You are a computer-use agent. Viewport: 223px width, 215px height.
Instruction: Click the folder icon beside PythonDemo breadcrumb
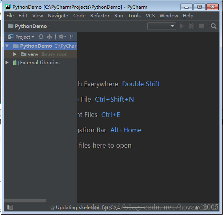coord(11,26)
